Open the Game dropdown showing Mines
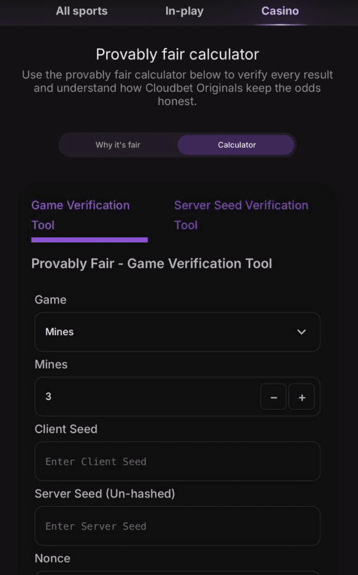Image resolution: width=358 pixels, height=575 pixels. (177, 332)
